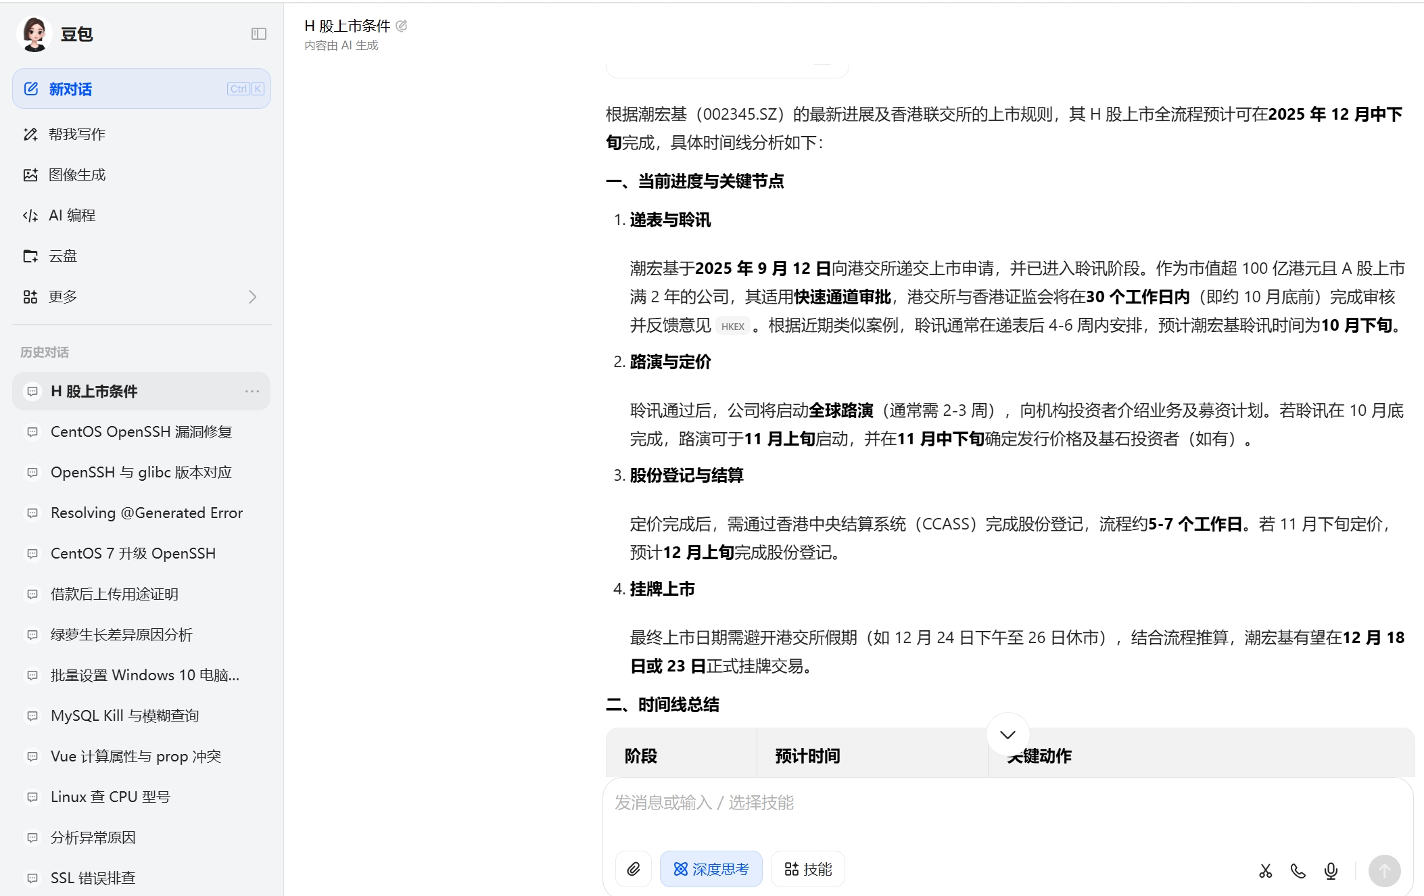Click the microphone voice input icon
Viewport: 1424px width, 896px height.
(x=1331, y=870)
